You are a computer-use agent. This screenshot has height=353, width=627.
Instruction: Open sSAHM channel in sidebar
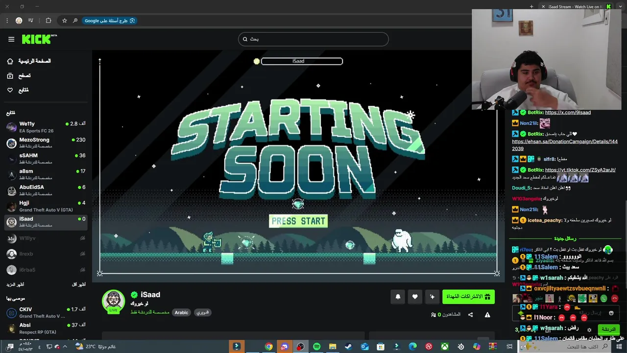[x=46, y=158]
